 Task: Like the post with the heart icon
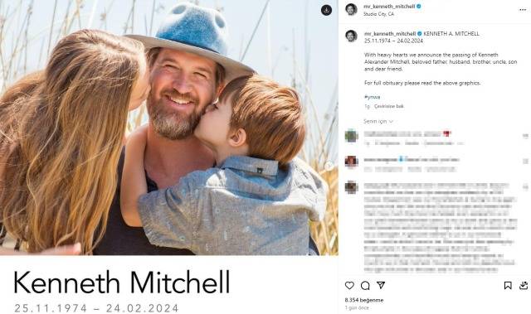coord(349,285)
